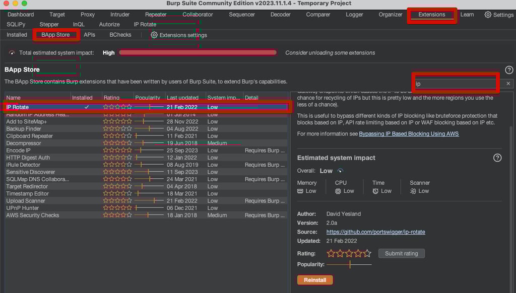Viewport: 516px width, 293px height.
Task: Select the Target Redirector extension
Action: pos(146,186)
